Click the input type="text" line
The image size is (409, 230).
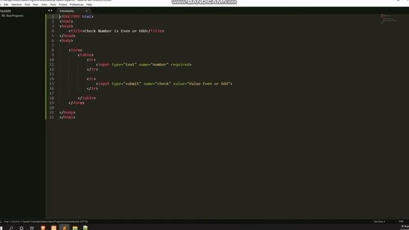pyautogui.click(x=143, y=65)
